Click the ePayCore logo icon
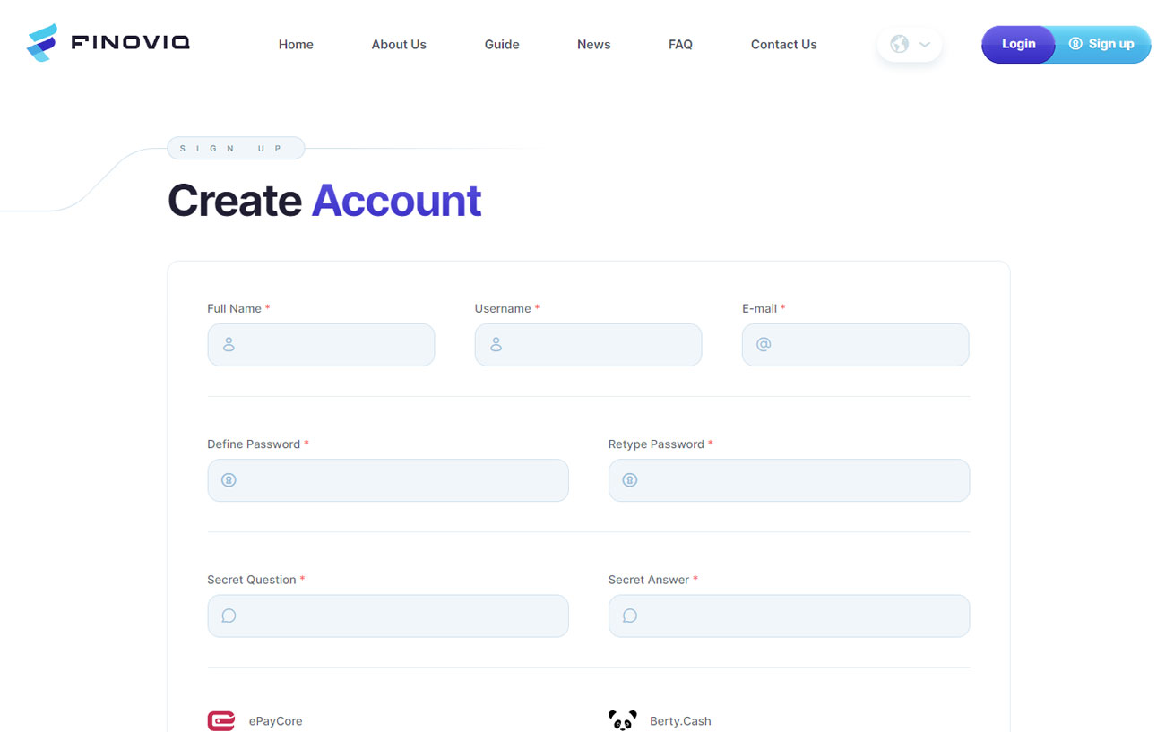The image size is (1174, 732). coord(221,720)
